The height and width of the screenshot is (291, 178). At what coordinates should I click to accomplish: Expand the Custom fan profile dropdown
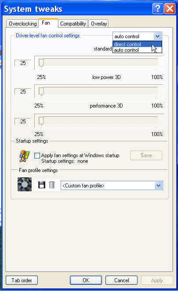click(158, 185)
